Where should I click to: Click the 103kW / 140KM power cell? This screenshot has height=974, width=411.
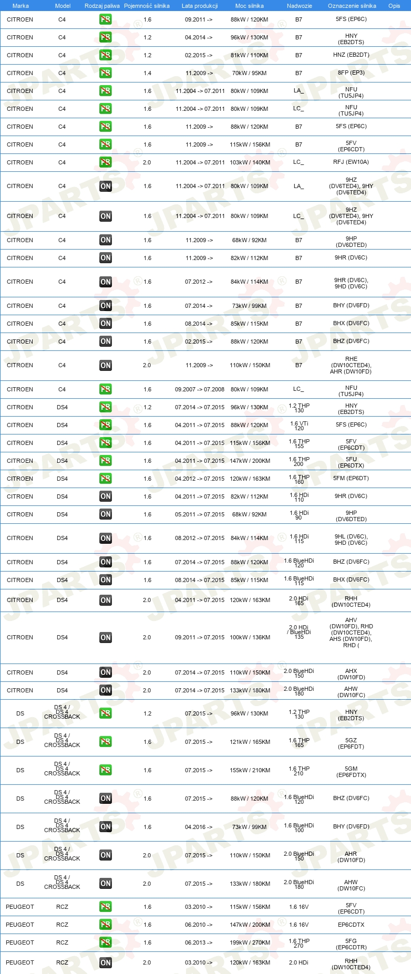[250, 162]
